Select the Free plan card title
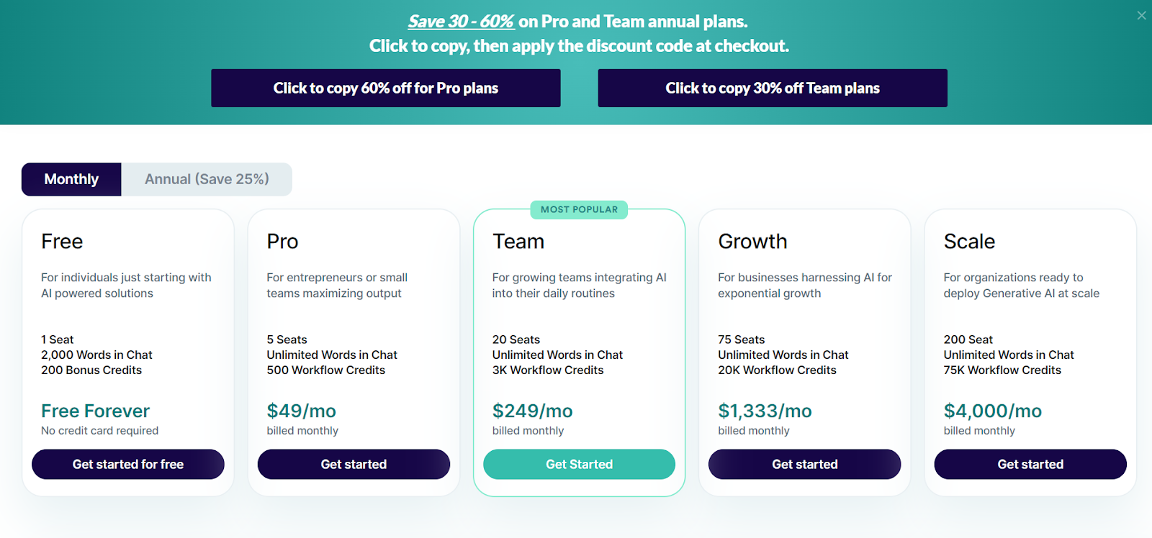The height and width of the screenshot is (538, 1152). 61,242
